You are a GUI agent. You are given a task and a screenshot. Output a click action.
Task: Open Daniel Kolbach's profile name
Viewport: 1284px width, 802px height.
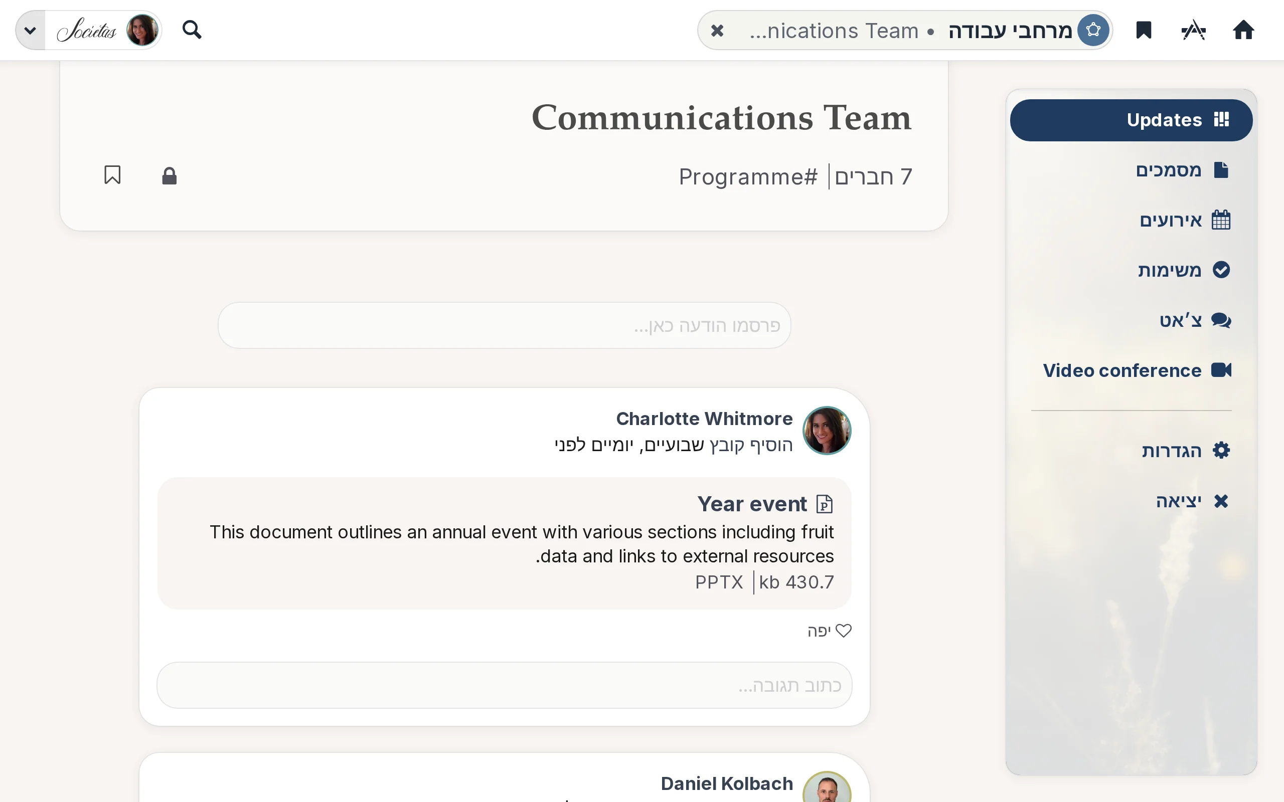[726, 783]
